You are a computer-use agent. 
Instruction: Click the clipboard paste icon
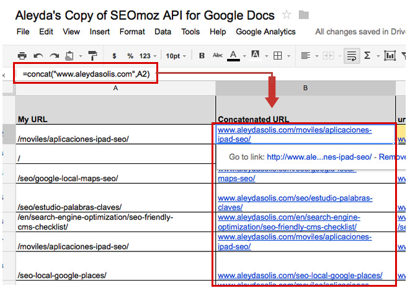point(69,56)
